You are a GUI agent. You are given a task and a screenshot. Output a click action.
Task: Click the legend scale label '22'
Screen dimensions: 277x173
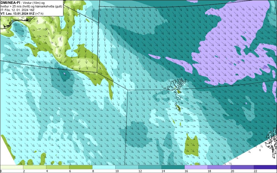pyautogui.click(x=255, y=171)
